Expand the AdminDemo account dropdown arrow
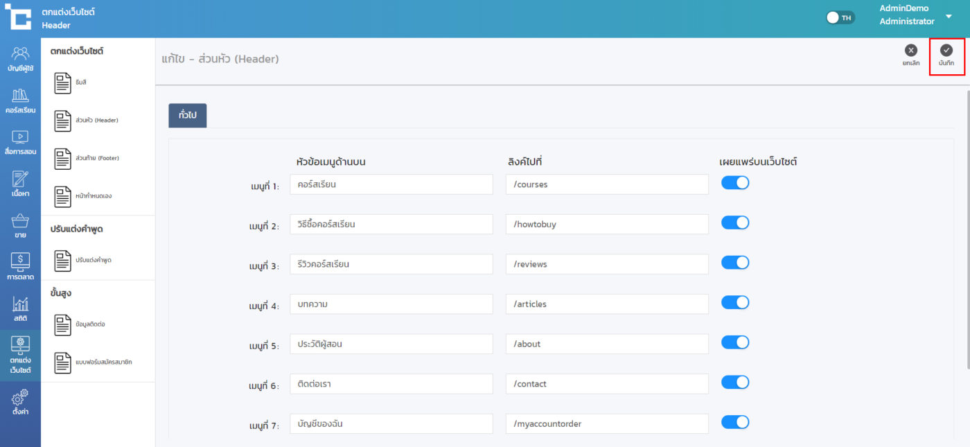 point(949,16)
